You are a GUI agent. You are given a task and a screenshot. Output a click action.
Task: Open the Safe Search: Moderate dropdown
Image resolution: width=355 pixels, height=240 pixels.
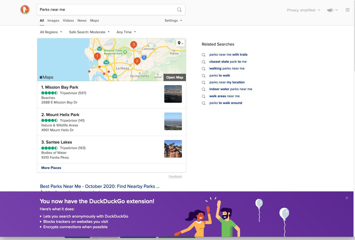(89, 32)
